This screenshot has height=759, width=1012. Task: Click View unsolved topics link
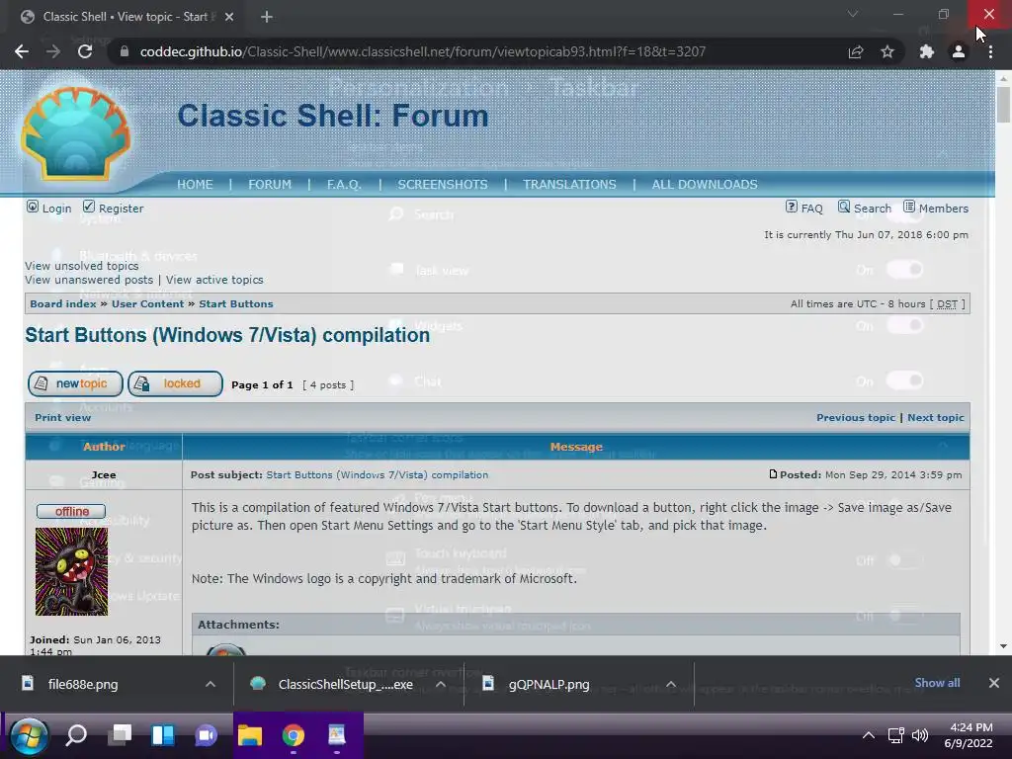(x=82, y=266)
